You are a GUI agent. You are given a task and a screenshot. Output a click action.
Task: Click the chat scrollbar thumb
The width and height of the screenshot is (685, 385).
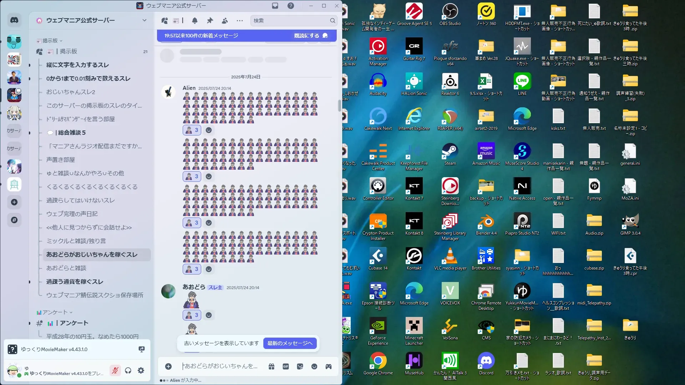[x=339, y=106]
